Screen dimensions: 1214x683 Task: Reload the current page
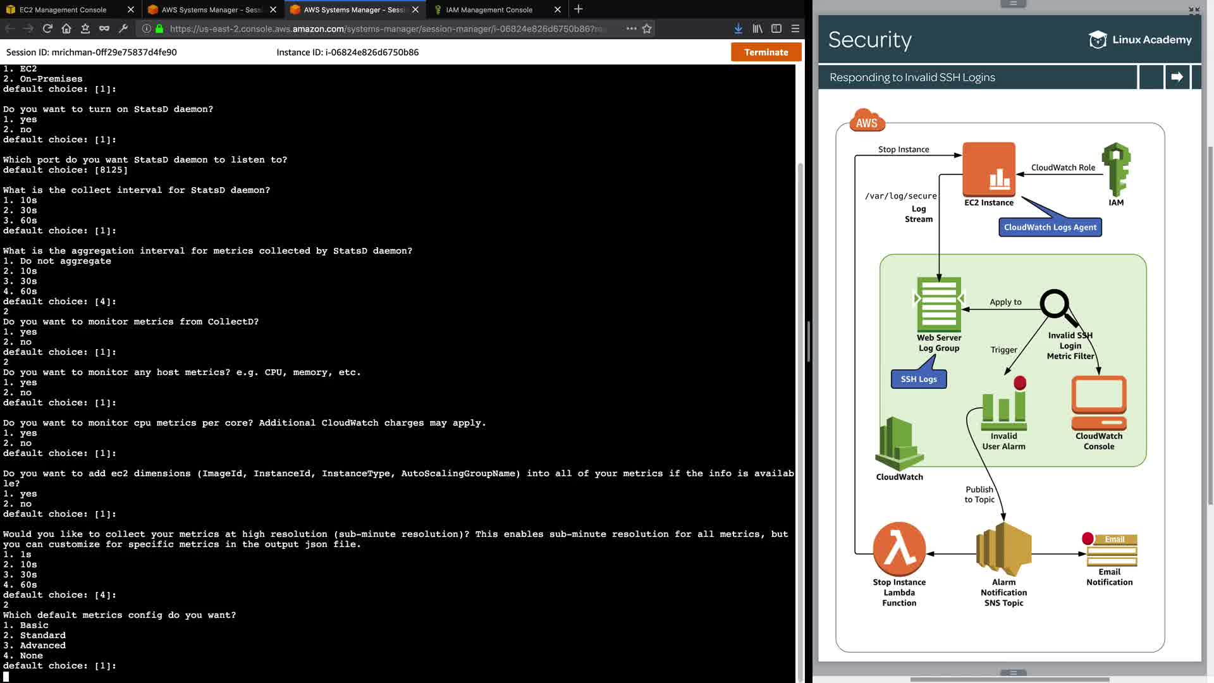(47, 28)
